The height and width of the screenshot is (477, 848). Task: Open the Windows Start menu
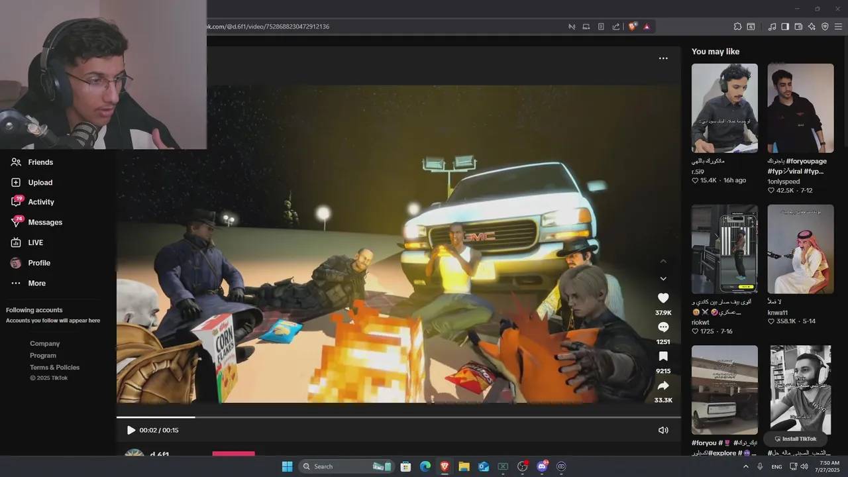pyautogui.click(x=287, y=466)
